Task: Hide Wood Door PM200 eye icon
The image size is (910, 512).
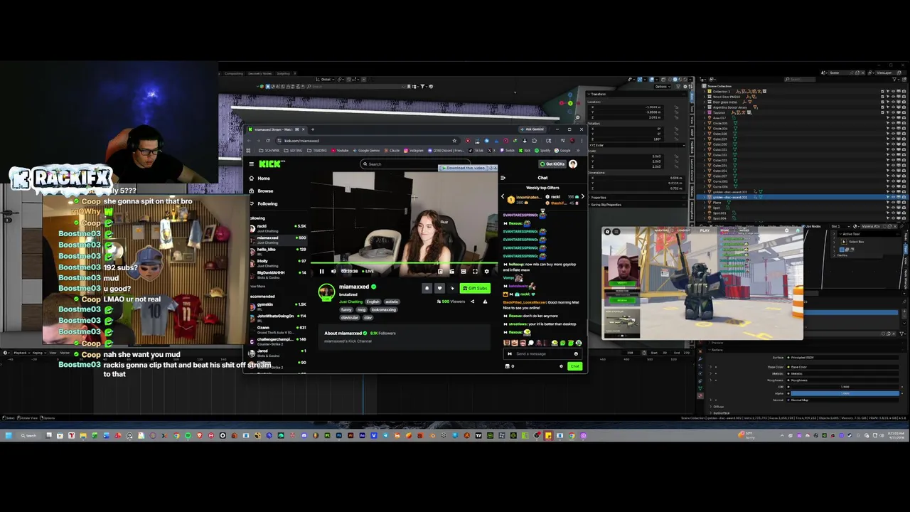Action: pos(893,97)
